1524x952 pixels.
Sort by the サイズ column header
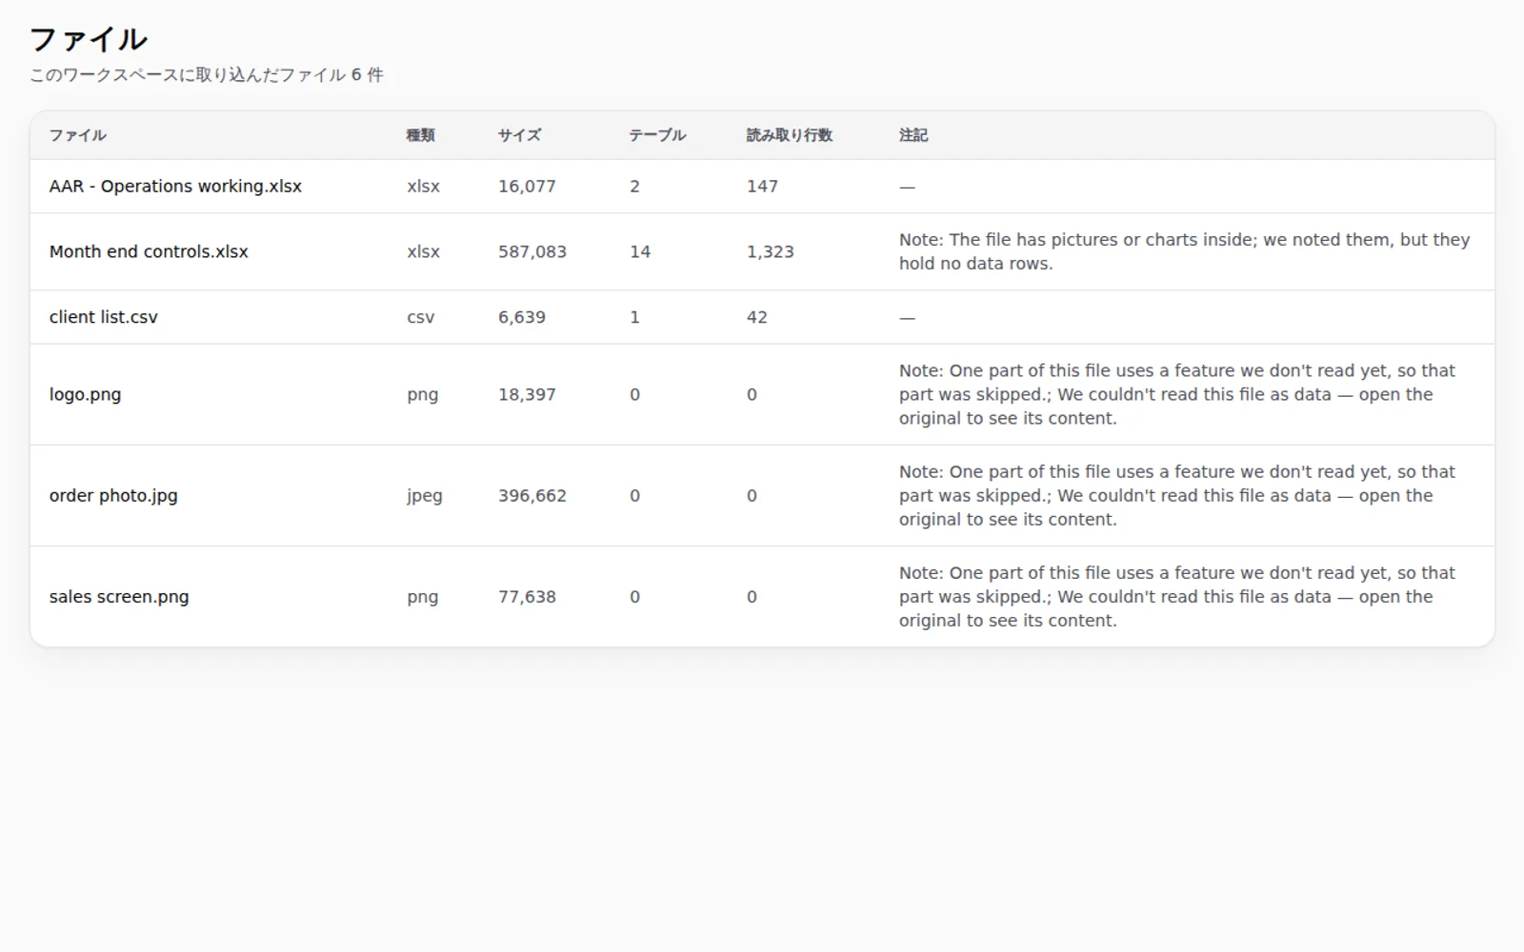coord(520,135)
